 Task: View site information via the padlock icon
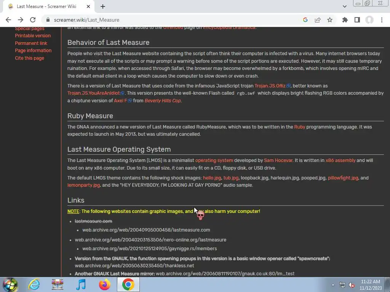(48, 20)
